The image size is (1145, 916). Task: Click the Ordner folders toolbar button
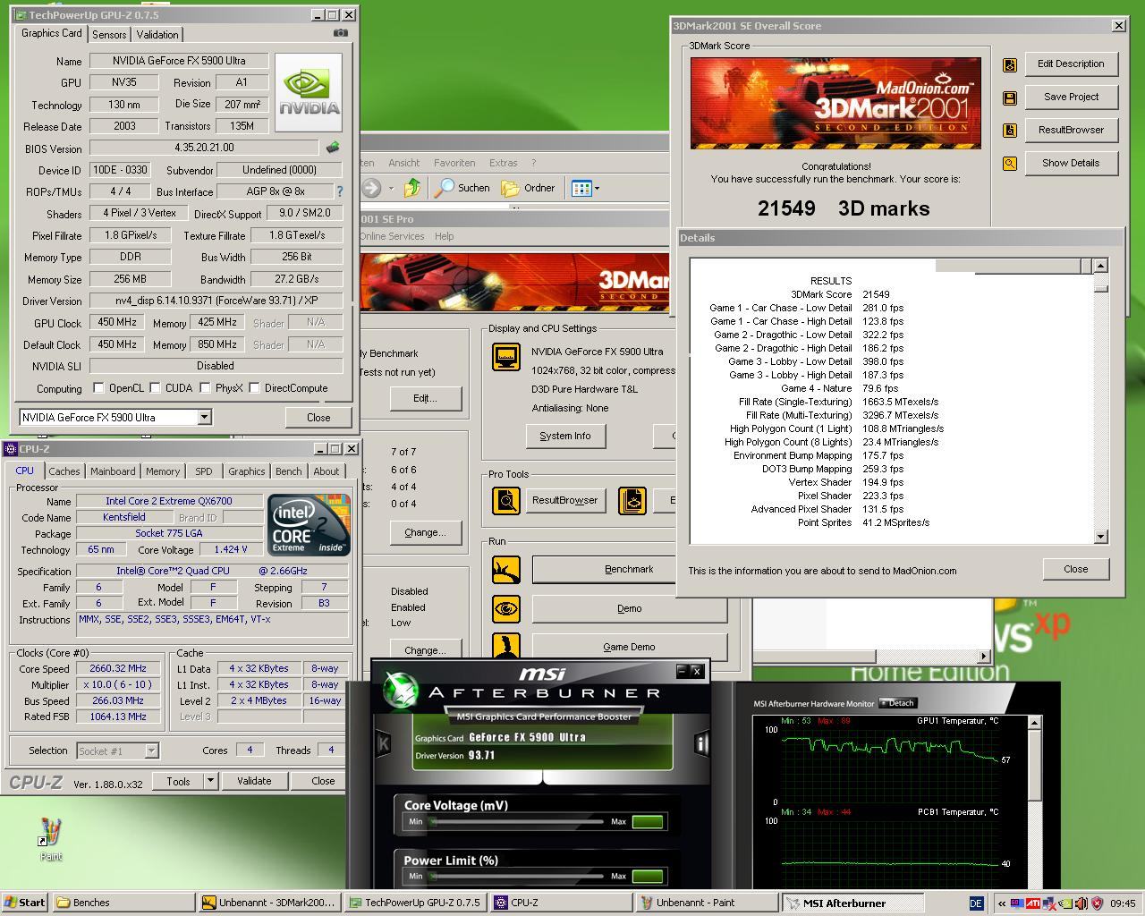529,188
